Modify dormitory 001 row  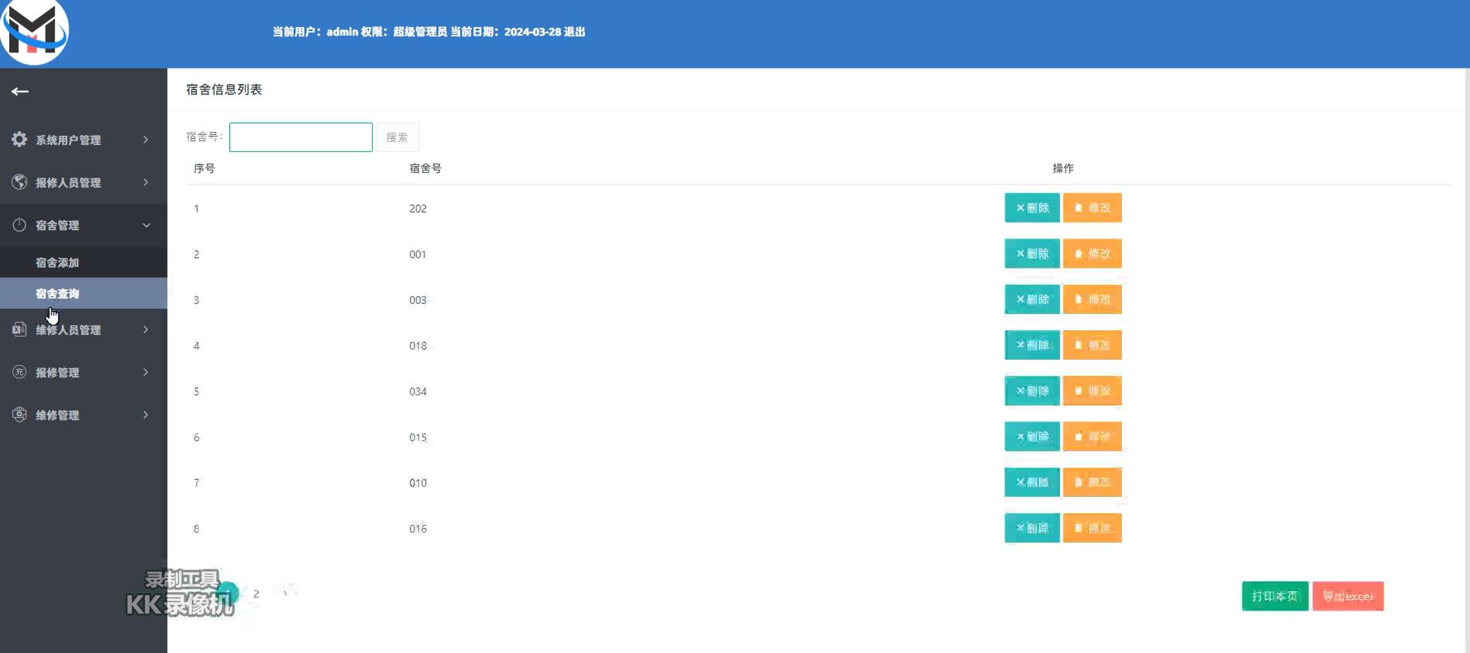[x=1092, y=253]
